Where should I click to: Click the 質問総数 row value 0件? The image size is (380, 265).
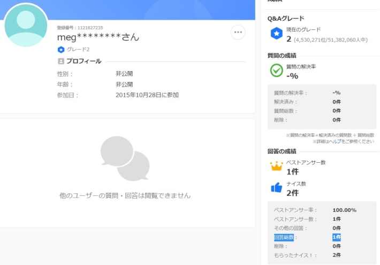point(337,111)
